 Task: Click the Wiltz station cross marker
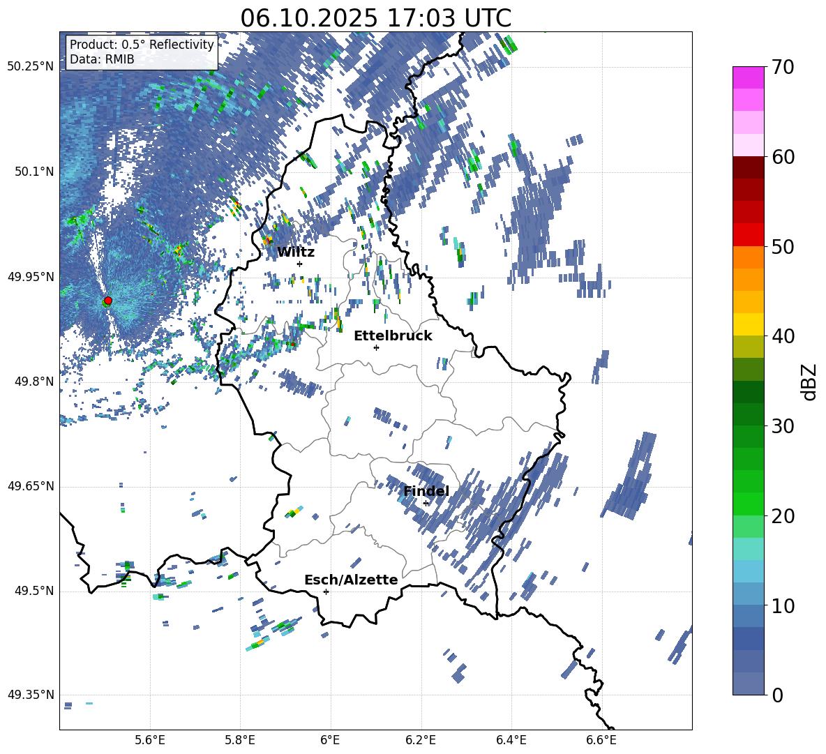300,264
